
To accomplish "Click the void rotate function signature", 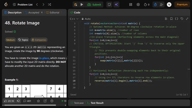I will [112, 23].
